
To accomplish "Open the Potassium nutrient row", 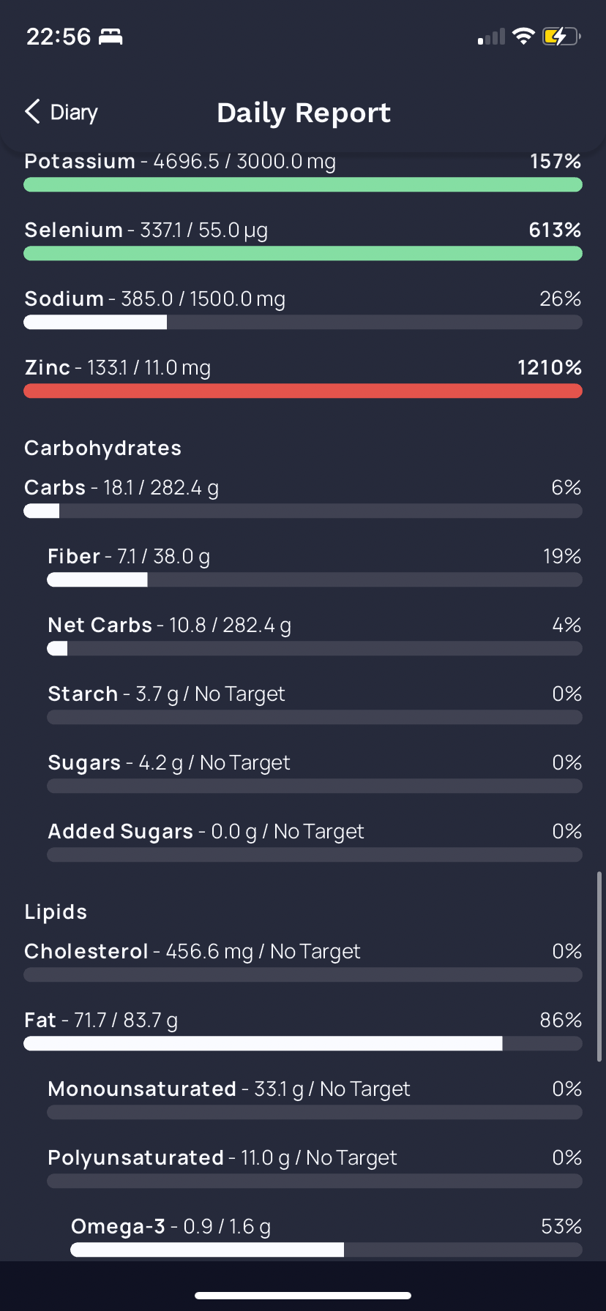I will pos(303,172).
